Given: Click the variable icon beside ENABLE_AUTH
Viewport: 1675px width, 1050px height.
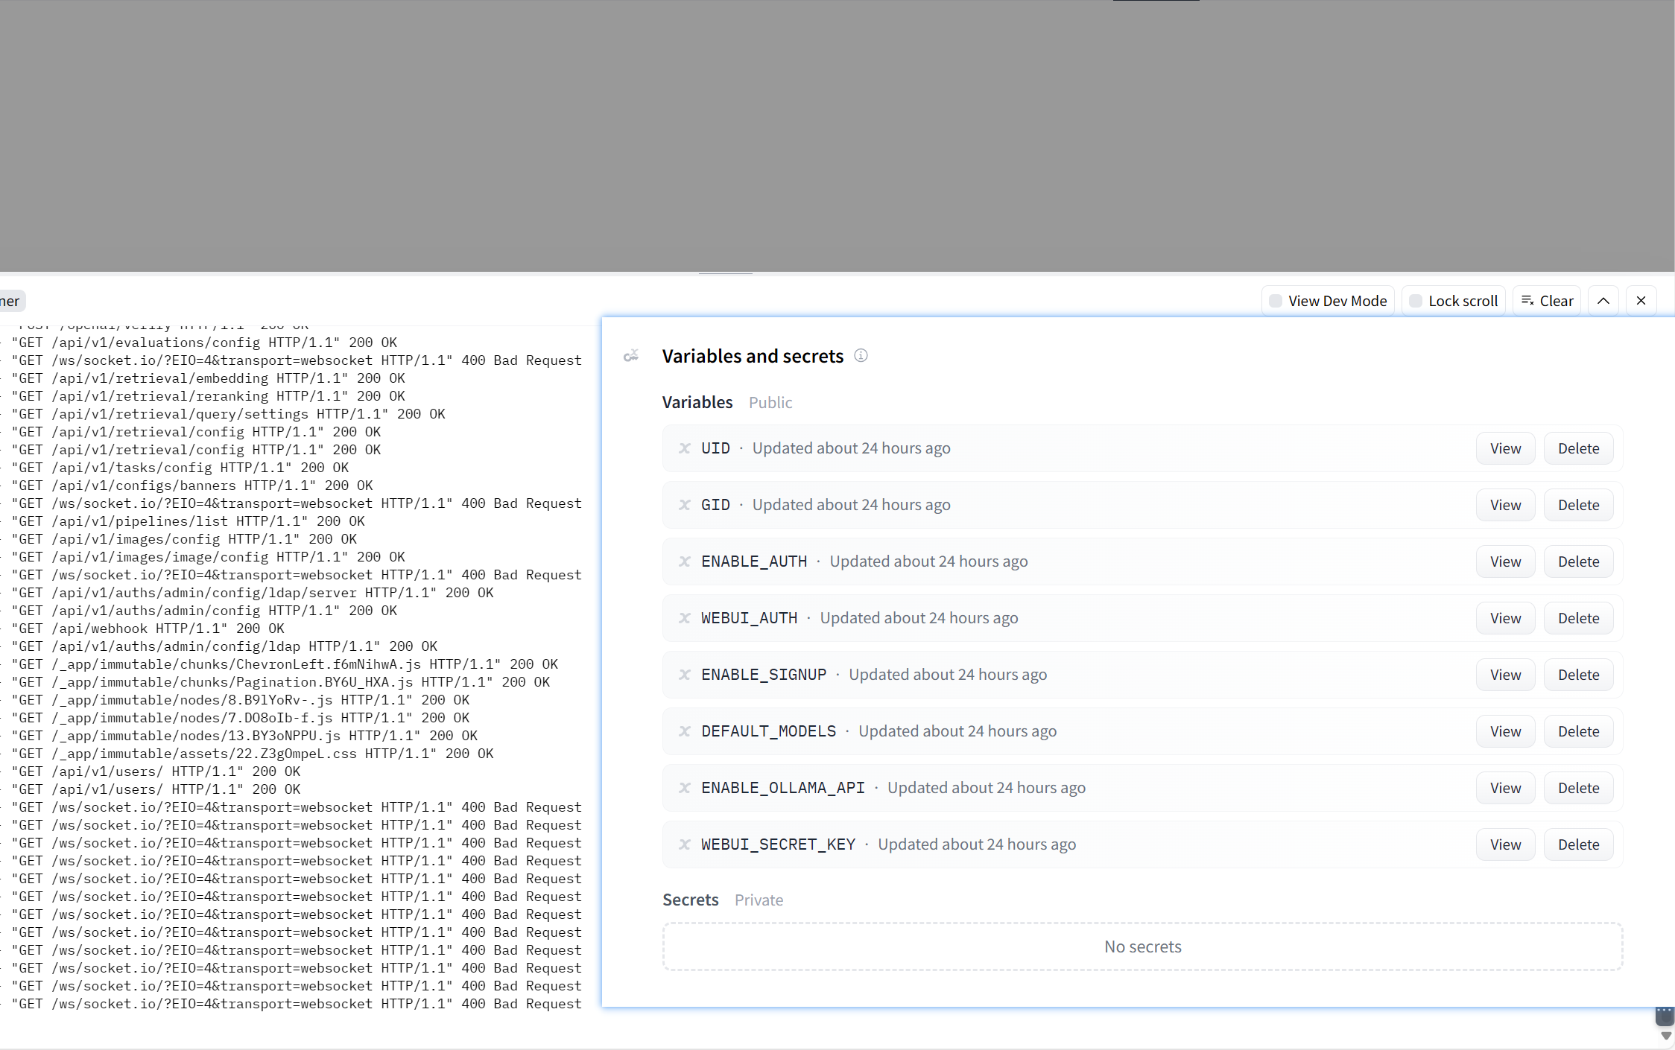Looking at the screenshot, I should click(x=685, y=561).
